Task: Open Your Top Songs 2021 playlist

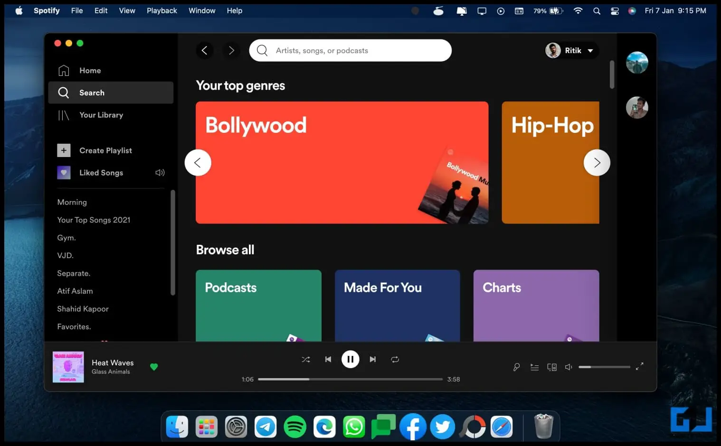Action: pyautogui.click(x=94, y=220)
